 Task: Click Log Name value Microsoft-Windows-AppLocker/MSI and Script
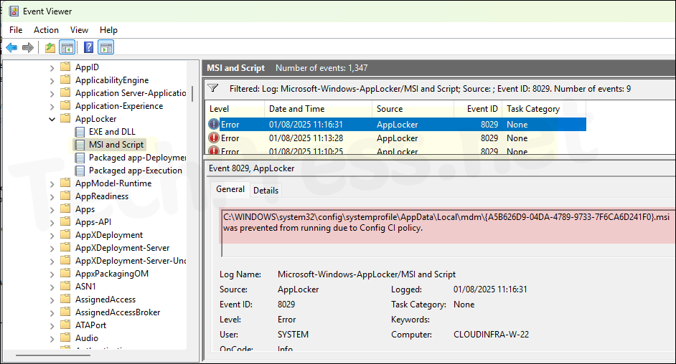[367, 274]
